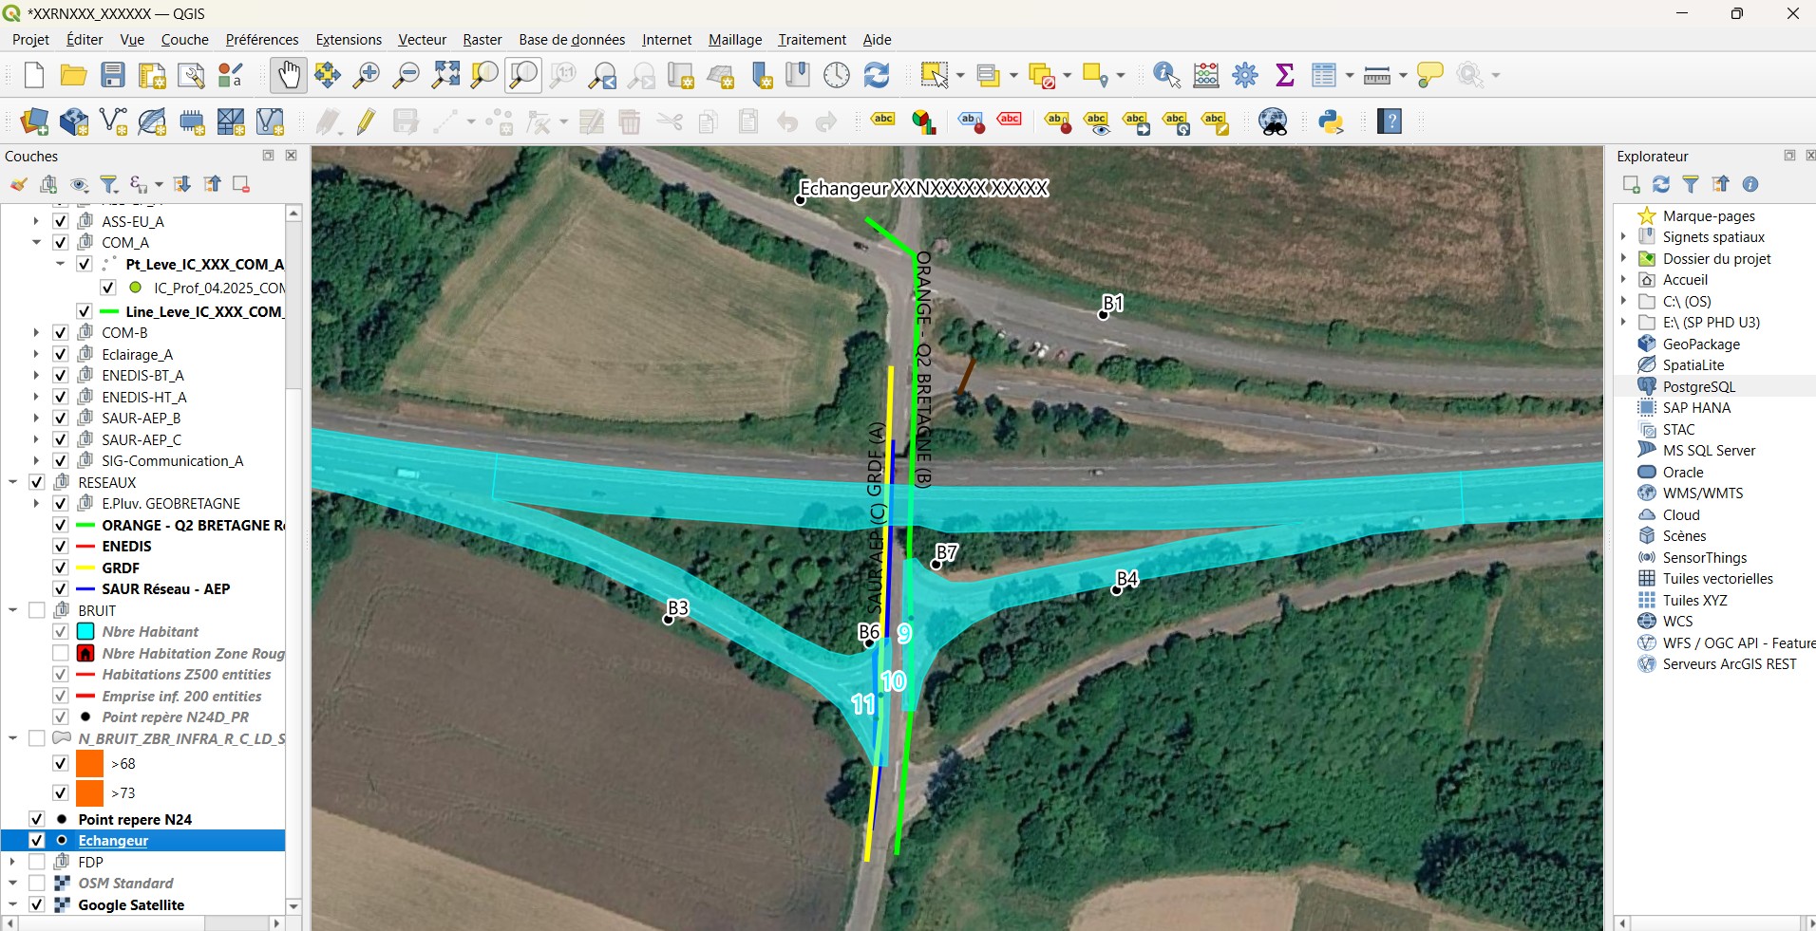The height and width of the screenshot is (931, 1816).
Task: Click the Help question mark icon
Action: click(x=1390, y=121)
